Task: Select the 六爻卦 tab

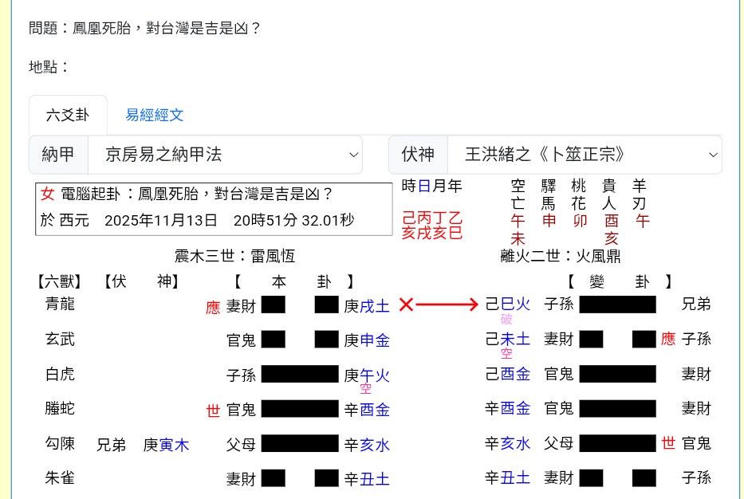Action: [68, 115]
